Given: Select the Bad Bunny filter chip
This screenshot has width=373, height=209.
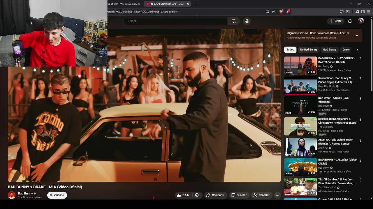Looking at the screenshot, I should [x=330, y=50].
